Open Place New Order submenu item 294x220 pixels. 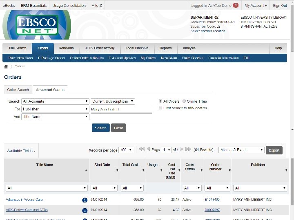[21, 58]
